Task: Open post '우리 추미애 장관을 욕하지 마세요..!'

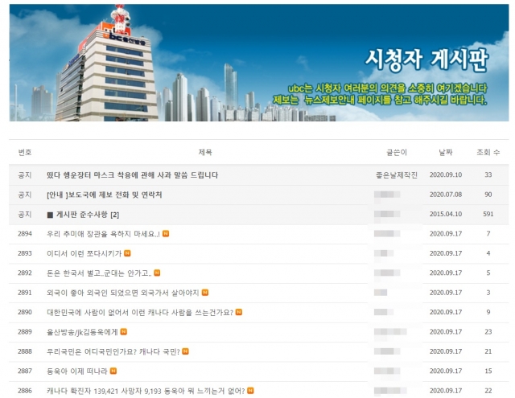Action: pyautogui.click(x=103, y=234)
